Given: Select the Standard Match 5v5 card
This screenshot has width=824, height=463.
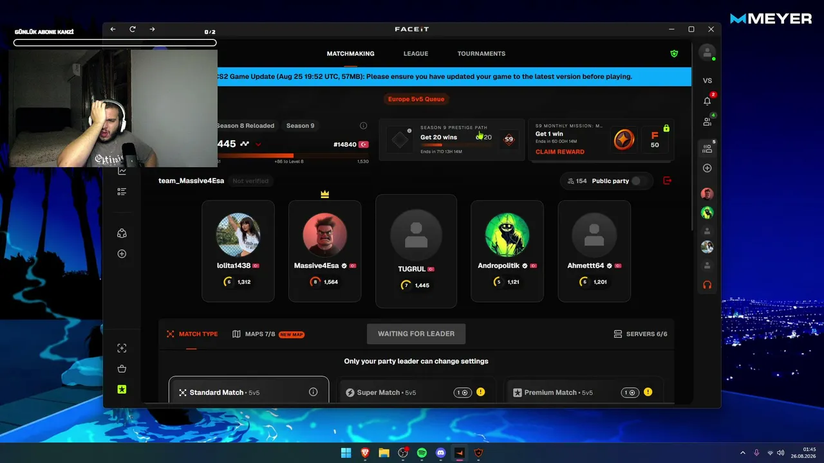Looking at the screenshot, I should pos(248,390).
